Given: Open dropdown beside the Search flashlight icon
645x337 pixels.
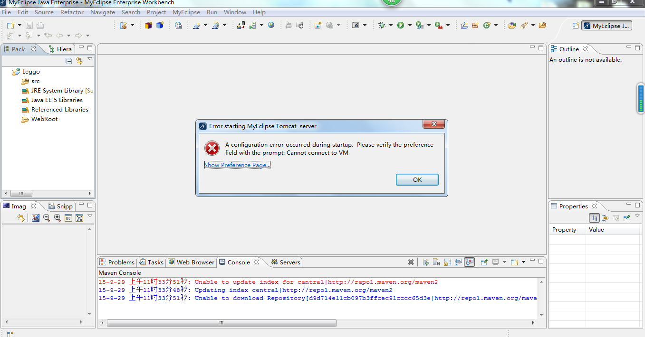Looking at the screenshot, I should point(533,25).
